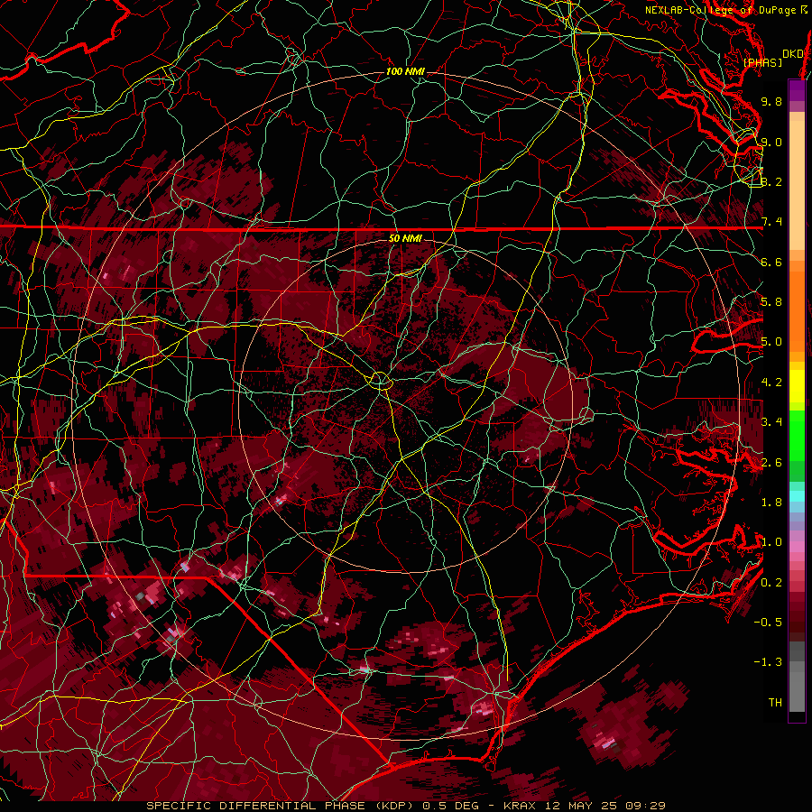Screen dimensions: 812x812
Task: Pick the orange segment of the color bar
Action: [x=797, y=310]
